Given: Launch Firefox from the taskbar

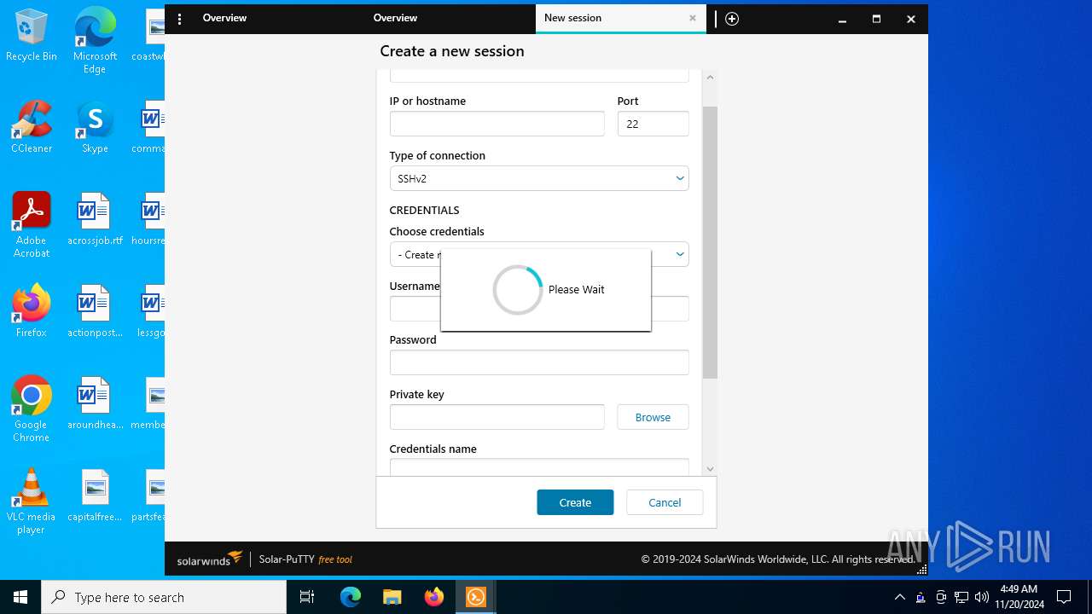Looking at the screenshot, I should point(433,597).
